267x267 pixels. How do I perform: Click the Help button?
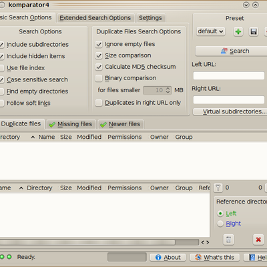pos(256,258)
